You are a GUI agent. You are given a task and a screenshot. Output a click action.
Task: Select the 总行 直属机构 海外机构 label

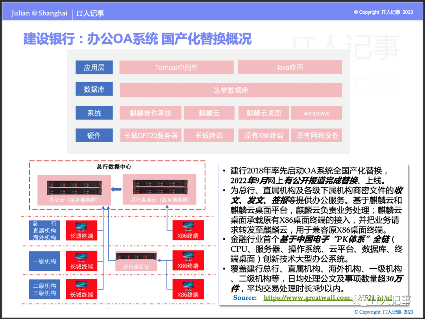pyautogui.click(x=44, y=230)
